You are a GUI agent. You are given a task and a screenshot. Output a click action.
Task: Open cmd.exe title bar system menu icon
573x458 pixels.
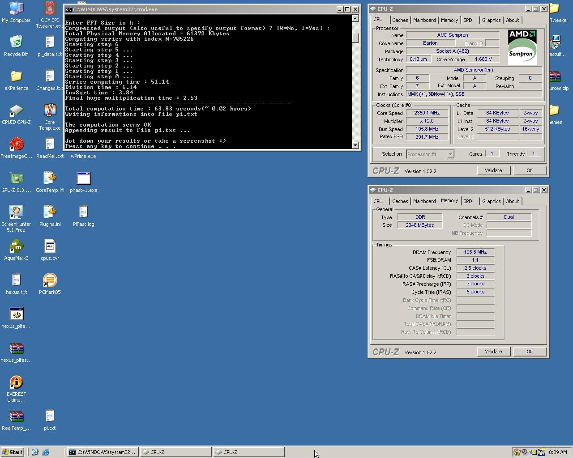[x=68, y=9]
